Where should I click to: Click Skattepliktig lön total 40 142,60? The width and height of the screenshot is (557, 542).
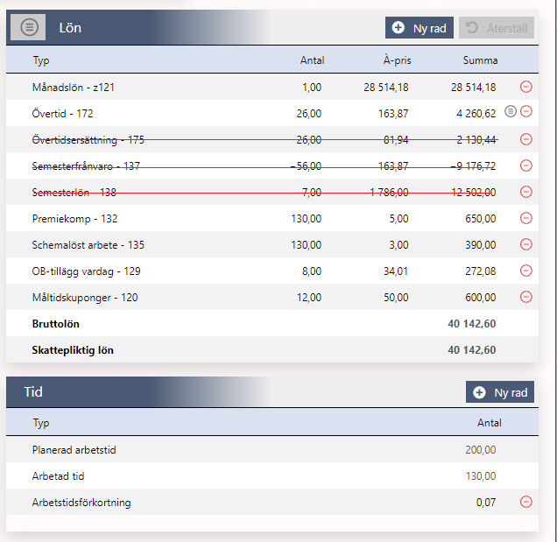(472, 350)
